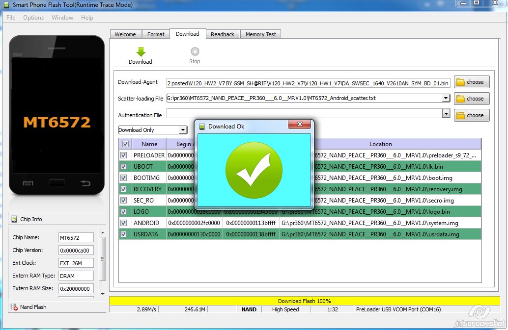Click the folder icon beside Download-Agent choose
The height and width of the screenshot is (330, 508).
pyautogui.click(x=460, y=82)
